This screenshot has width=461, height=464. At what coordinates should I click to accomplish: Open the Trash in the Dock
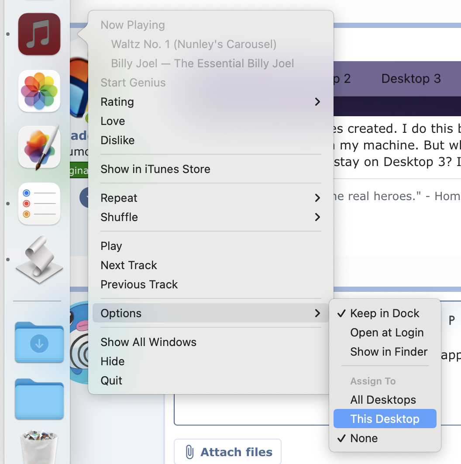click(39, 447)
